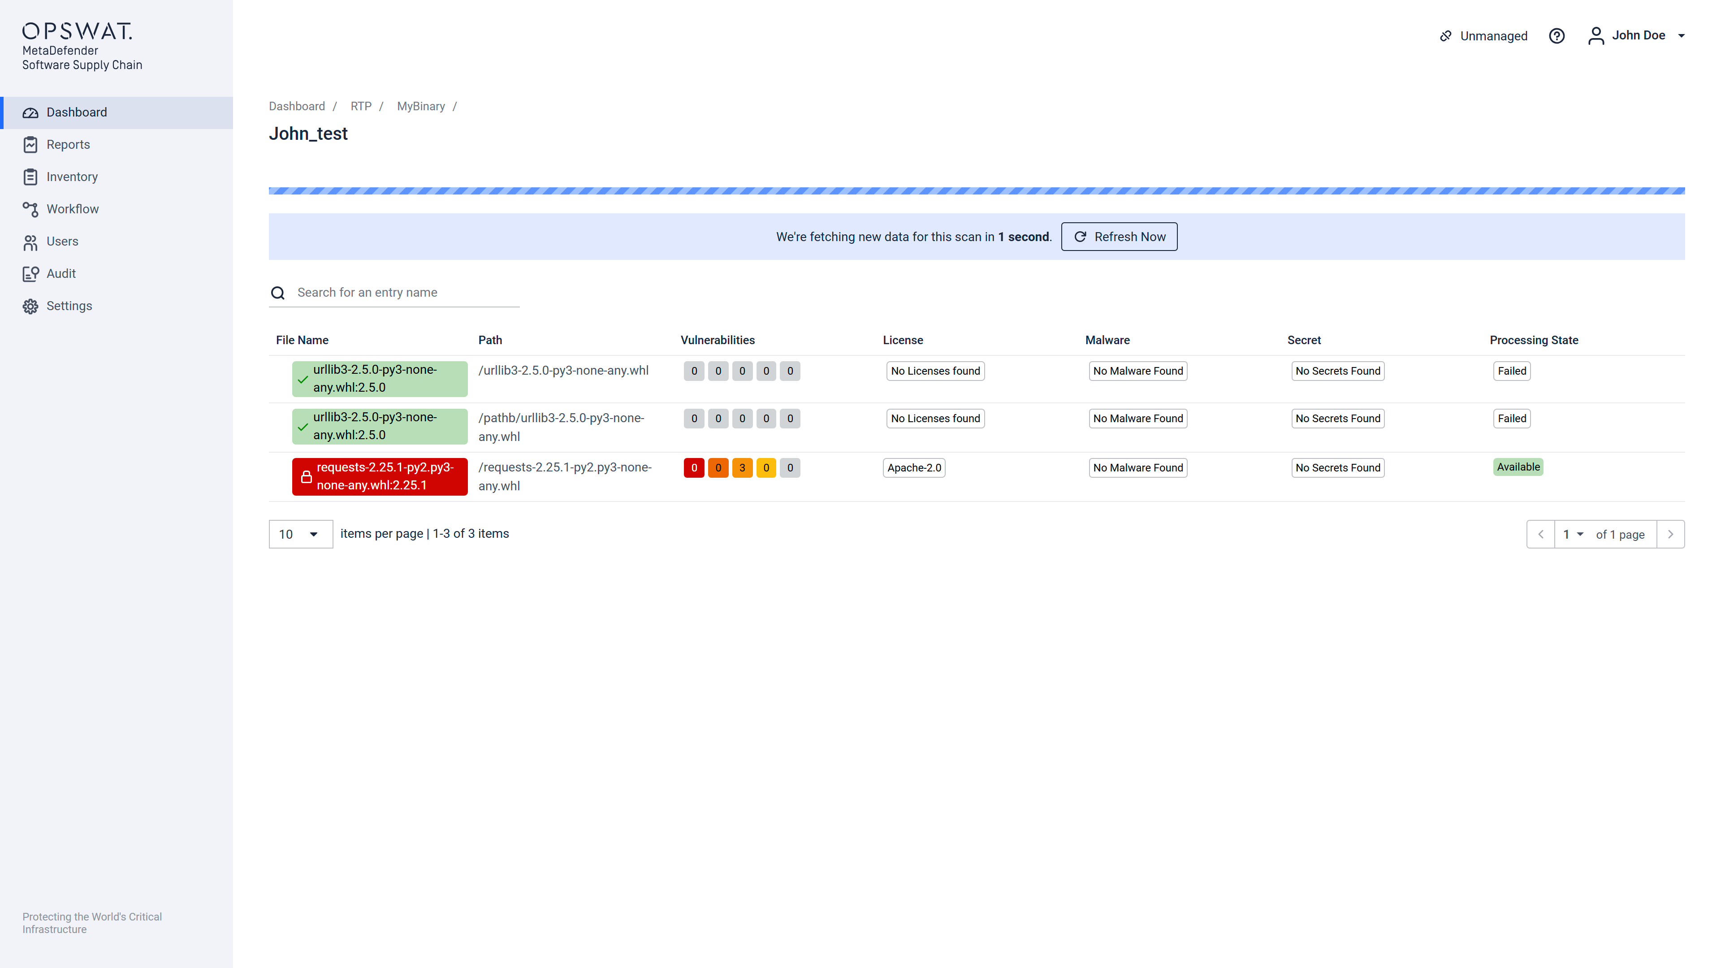Open the items per page dropdown

click(301, 535)
